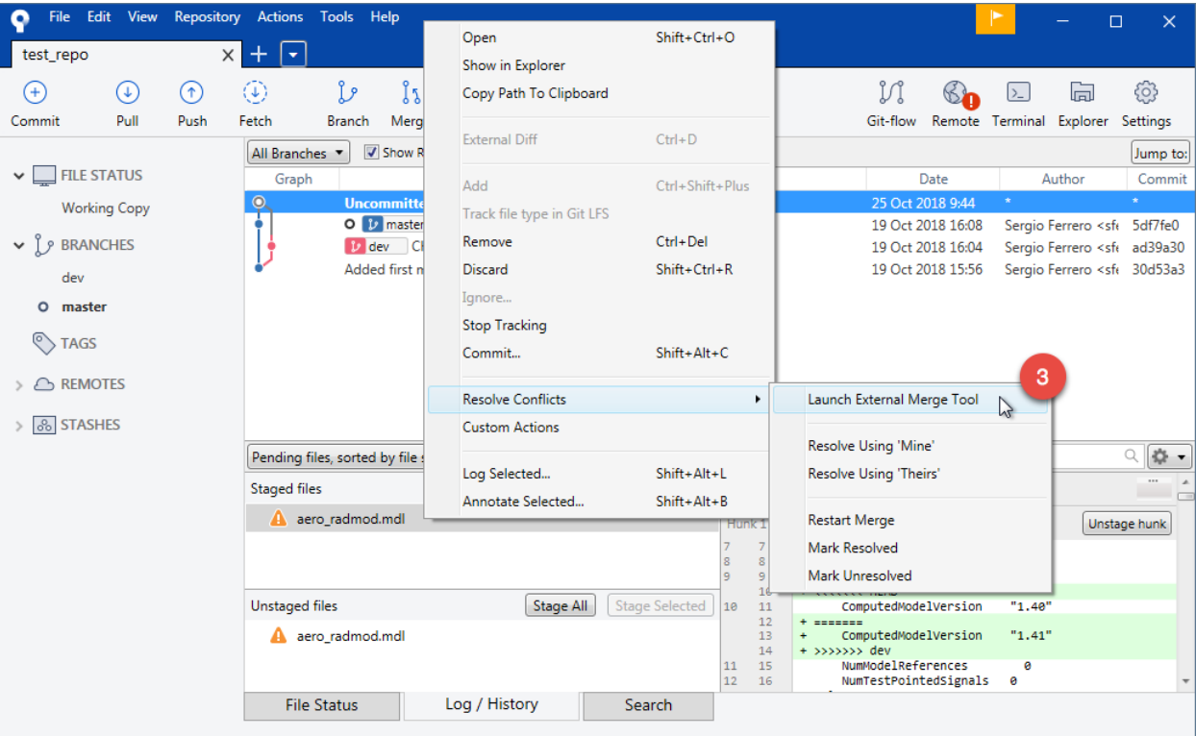Image resolution: width=1196 pixels, height=736 pixels.
Task: Select the dev branch in sidebar
Action: click(73, 278)
